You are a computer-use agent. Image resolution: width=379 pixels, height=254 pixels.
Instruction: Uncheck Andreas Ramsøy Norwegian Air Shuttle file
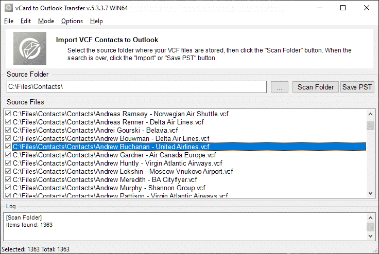(8, 114)
